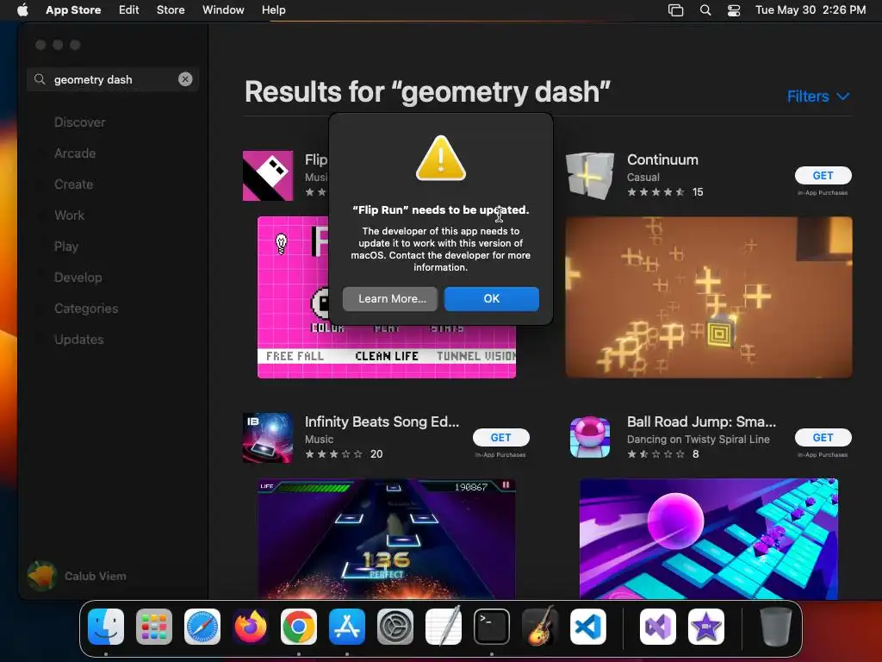This screenshot has width=882, height=662.
Task: Open the Work section
Action: [69, 215]
